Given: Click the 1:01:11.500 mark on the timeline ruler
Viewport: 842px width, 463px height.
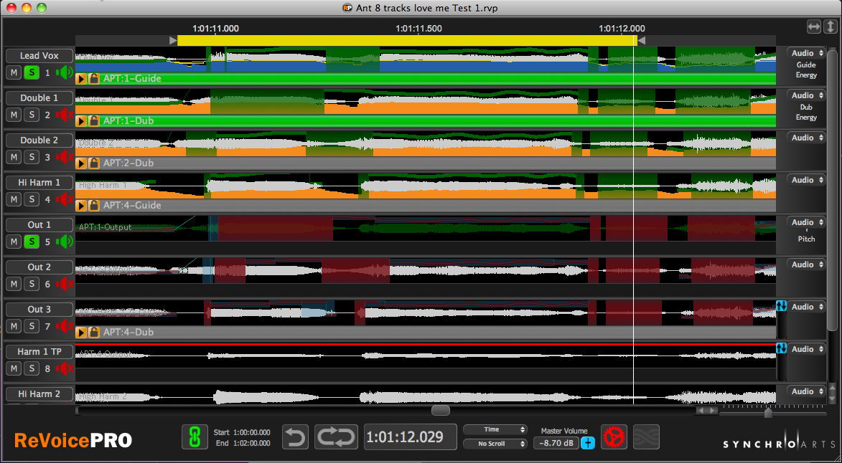Looking at the screenshot, I should pyautogui.click(x=418, y=29).
